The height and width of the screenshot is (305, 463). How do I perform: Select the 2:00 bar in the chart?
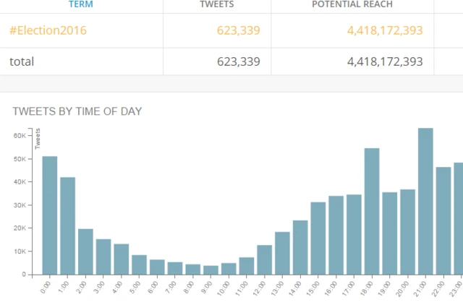(x=85, y=252)
